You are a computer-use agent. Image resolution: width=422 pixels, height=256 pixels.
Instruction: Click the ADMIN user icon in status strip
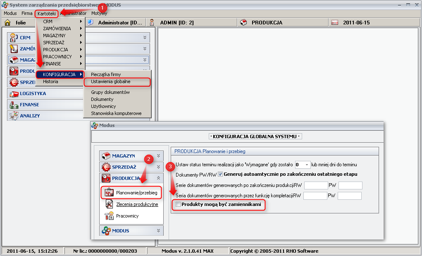[152, 22]
